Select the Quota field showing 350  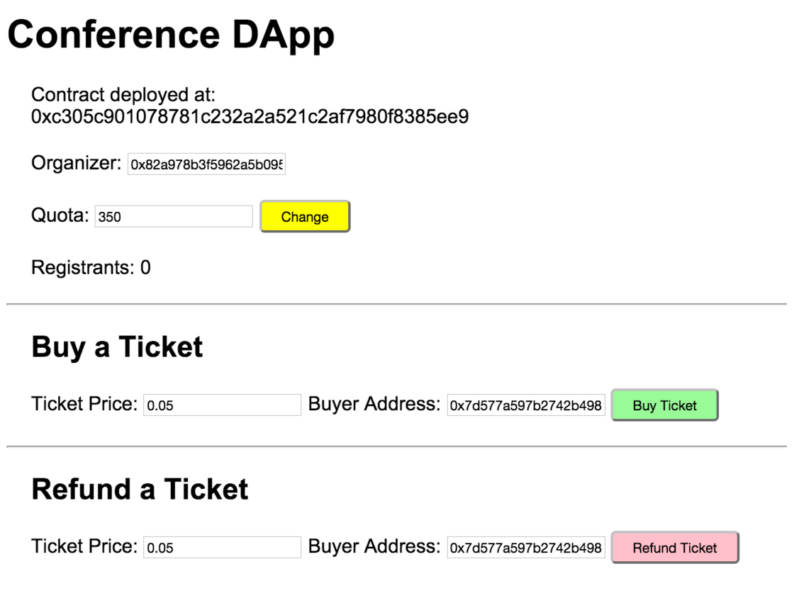coord(174,216)
